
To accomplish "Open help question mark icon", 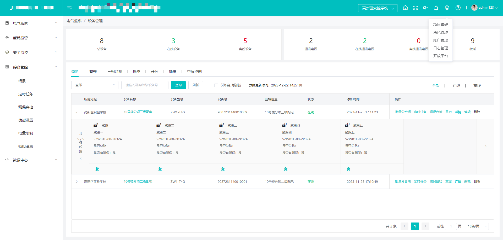I will pos(458,8).
